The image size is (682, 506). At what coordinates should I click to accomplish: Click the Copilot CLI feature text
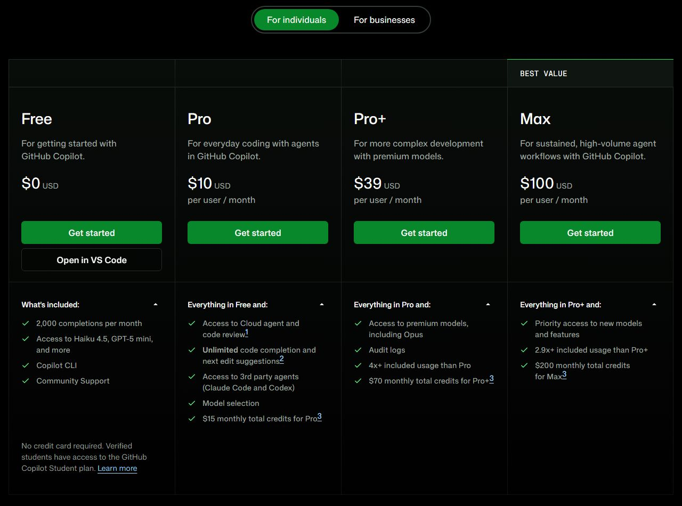(x=57, y=365)
